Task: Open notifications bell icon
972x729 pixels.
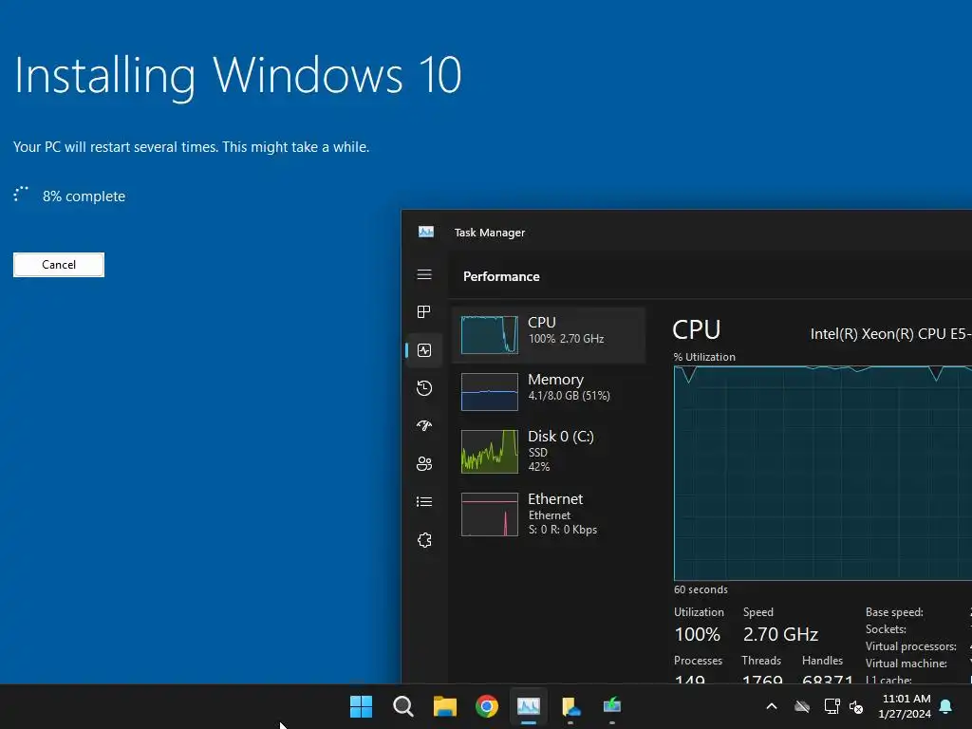Action: click(946, 706)
